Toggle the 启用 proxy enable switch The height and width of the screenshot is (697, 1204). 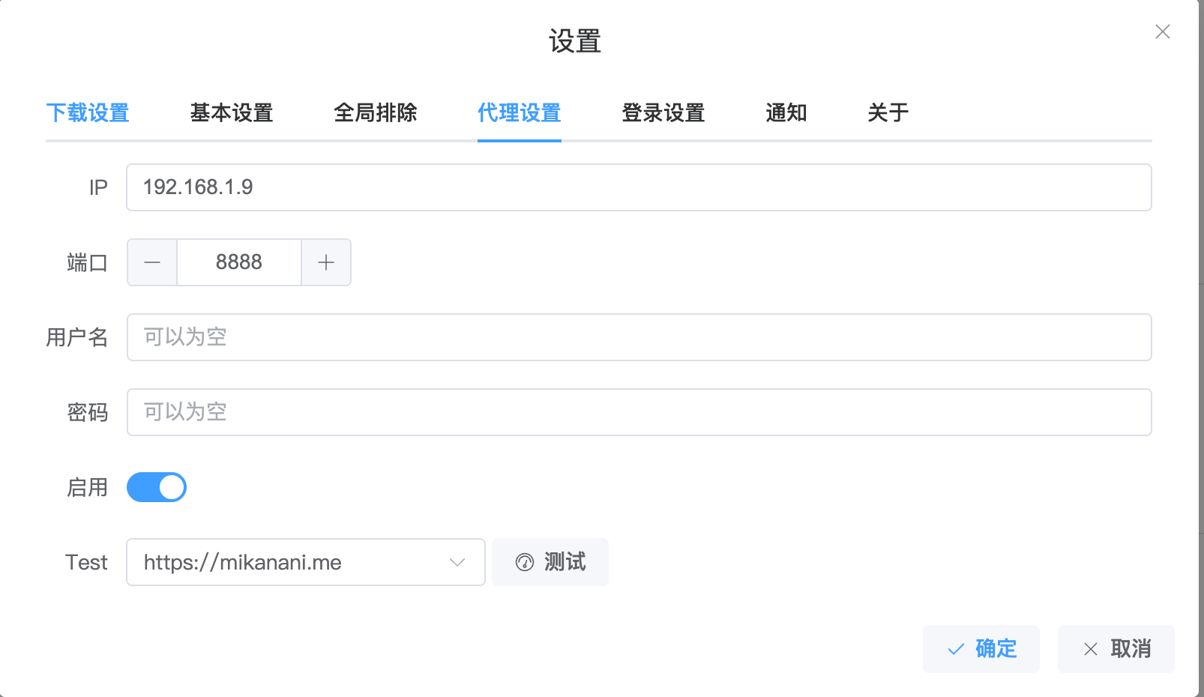(157, 487)
